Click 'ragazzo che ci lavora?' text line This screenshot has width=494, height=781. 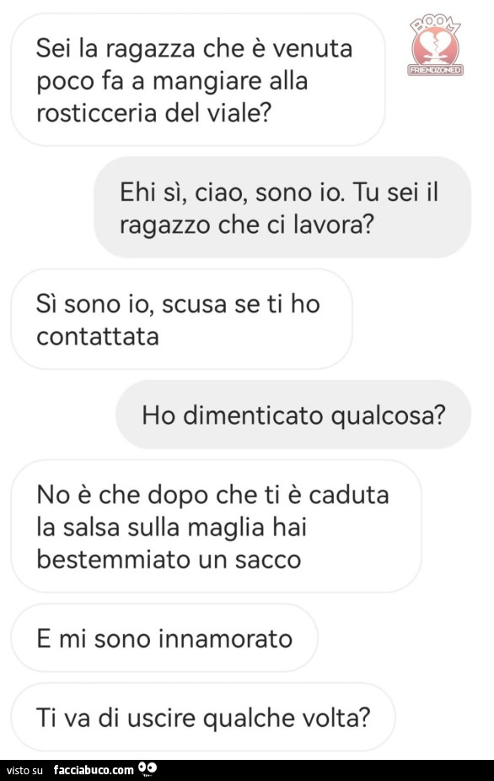[x=246, y=225]
